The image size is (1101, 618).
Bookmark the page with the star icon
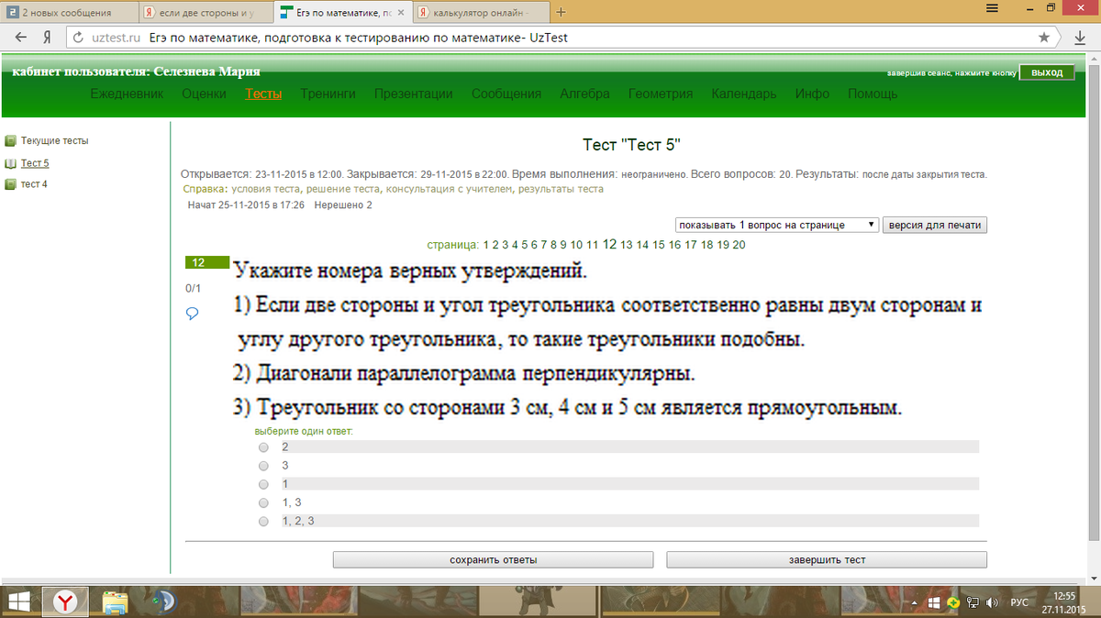point(1044,39)
